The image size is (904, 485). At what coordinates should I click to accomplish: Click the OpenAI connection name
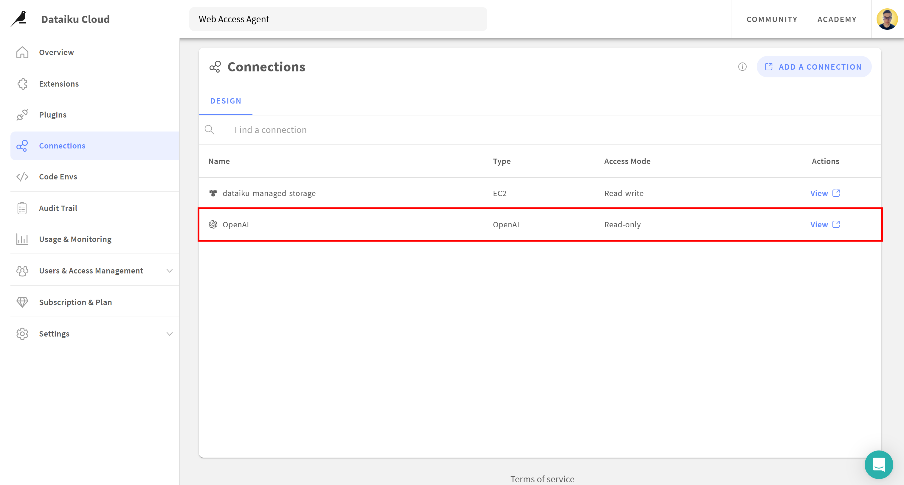click(x=235, y=224)
